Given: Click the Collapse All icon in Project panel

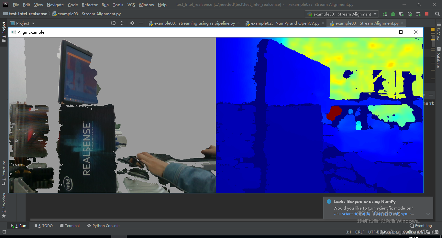Looking at the screenshot, I should [122, 23].
